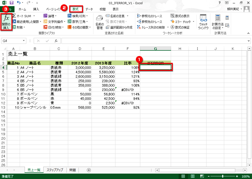The height and width of the screenshot is (179, 252).
Task: Select cell G4 under IFERROR
Action: pyautogui.click(x=156, y=67)
